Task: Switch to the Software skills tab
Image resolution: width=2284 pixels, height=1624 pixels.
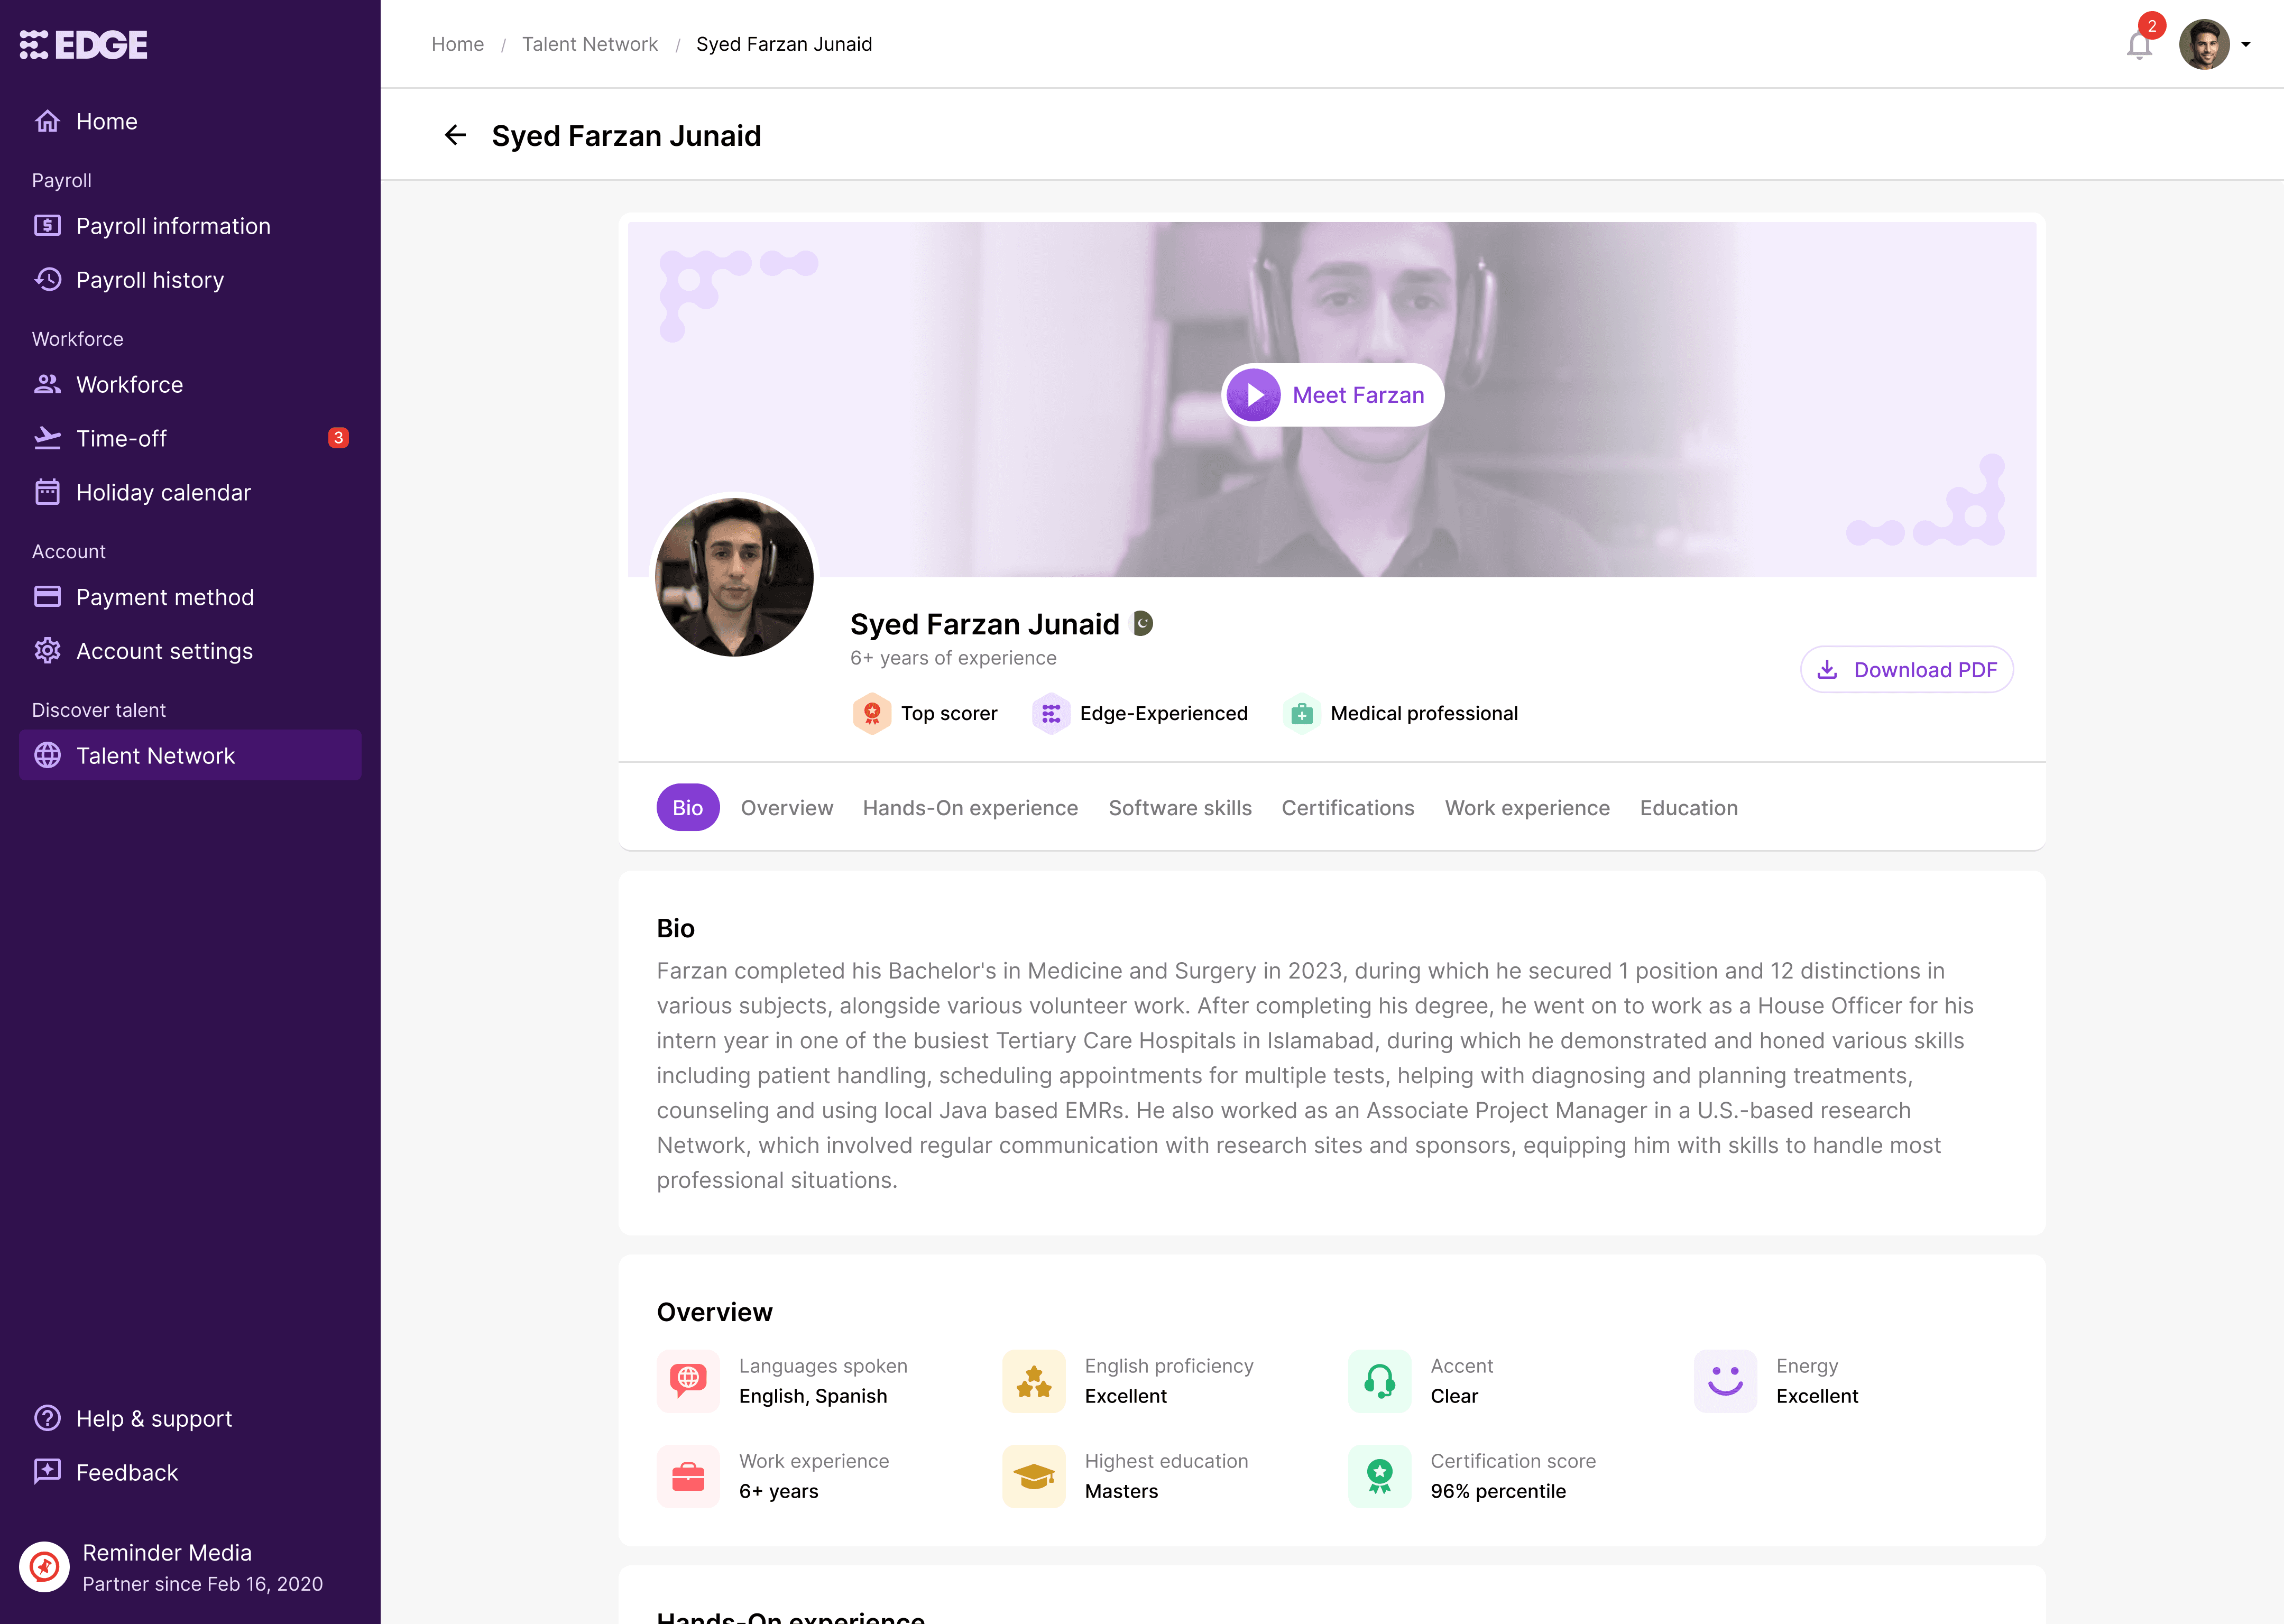Action: 1180,808
